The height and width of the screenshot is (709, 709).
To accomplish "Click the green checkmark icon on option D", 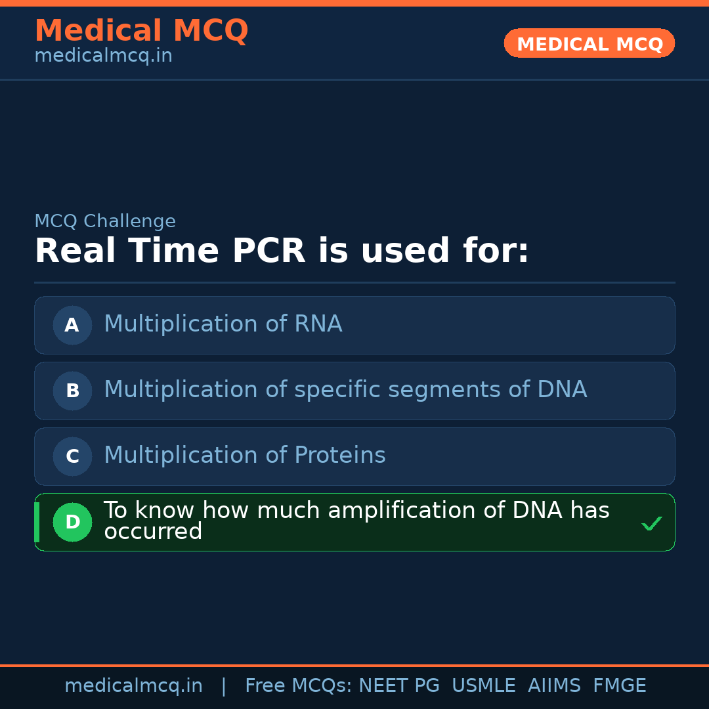I will click(651, 523).
